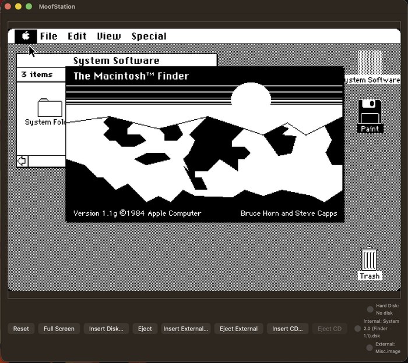Click the Hard Disk status indicator
Image resolution: width=408 pixels, height=363 pixels.
click(x=370, y=309)
